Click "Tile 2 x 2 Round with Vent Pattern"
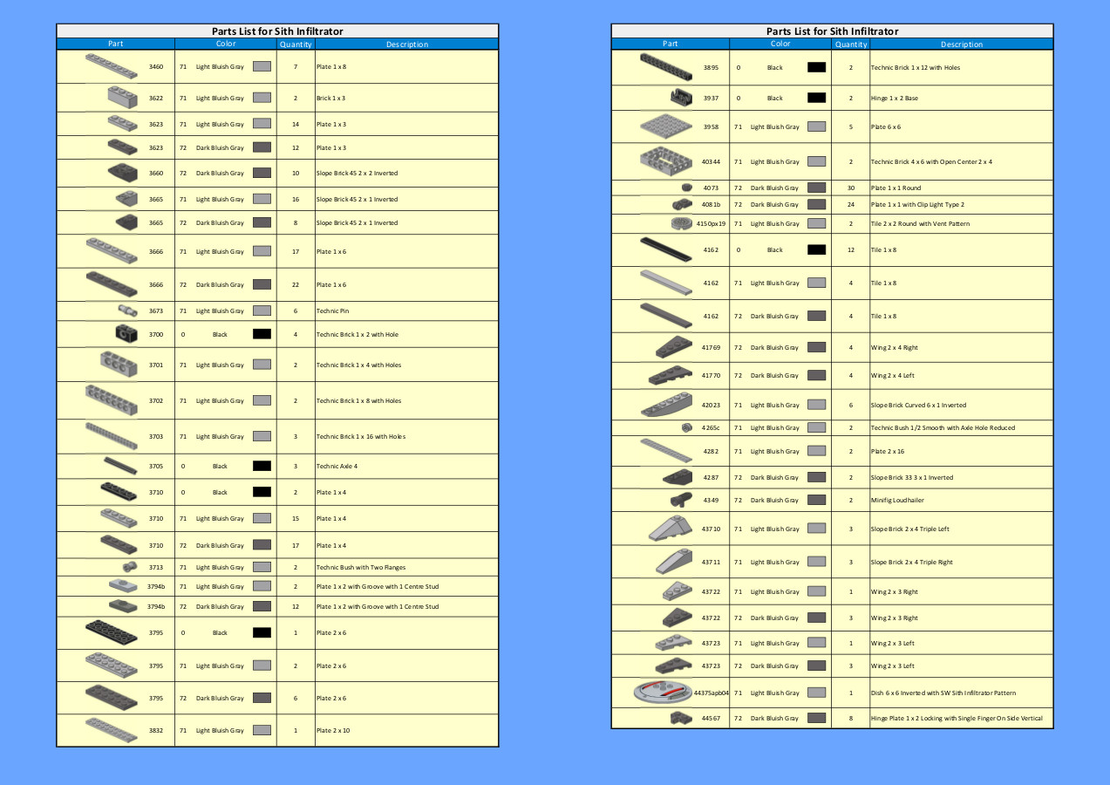Viewport: 1110px width, 785px height. click(x=920, y=223)
